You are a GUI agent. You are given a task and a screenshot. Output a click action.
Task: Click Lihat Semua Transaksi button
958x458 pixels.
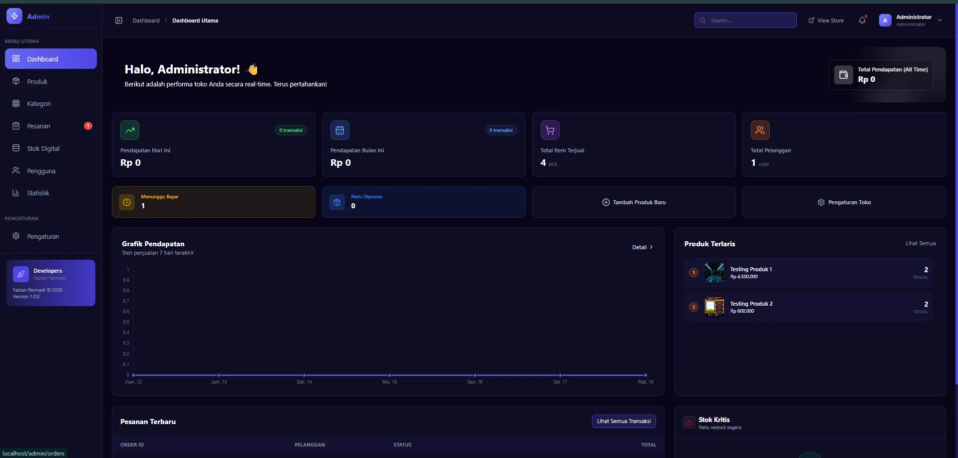click(x=624, y=421)
